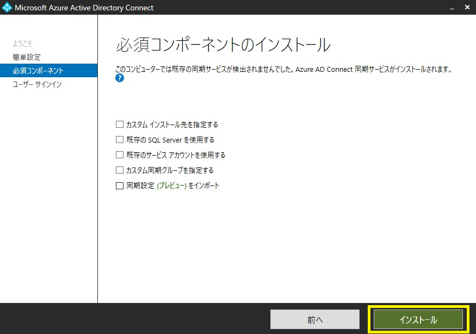Close the Azure AD Connect wizard

pyautogui.click(x=467, y=7)
